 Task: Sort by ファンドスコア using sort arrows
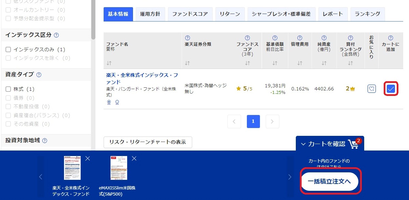248,63
